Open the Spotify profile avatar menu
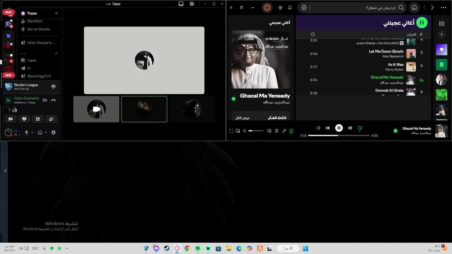Image resolution: width=452 pixels, height=254 pixels. [x=267, y=7]
